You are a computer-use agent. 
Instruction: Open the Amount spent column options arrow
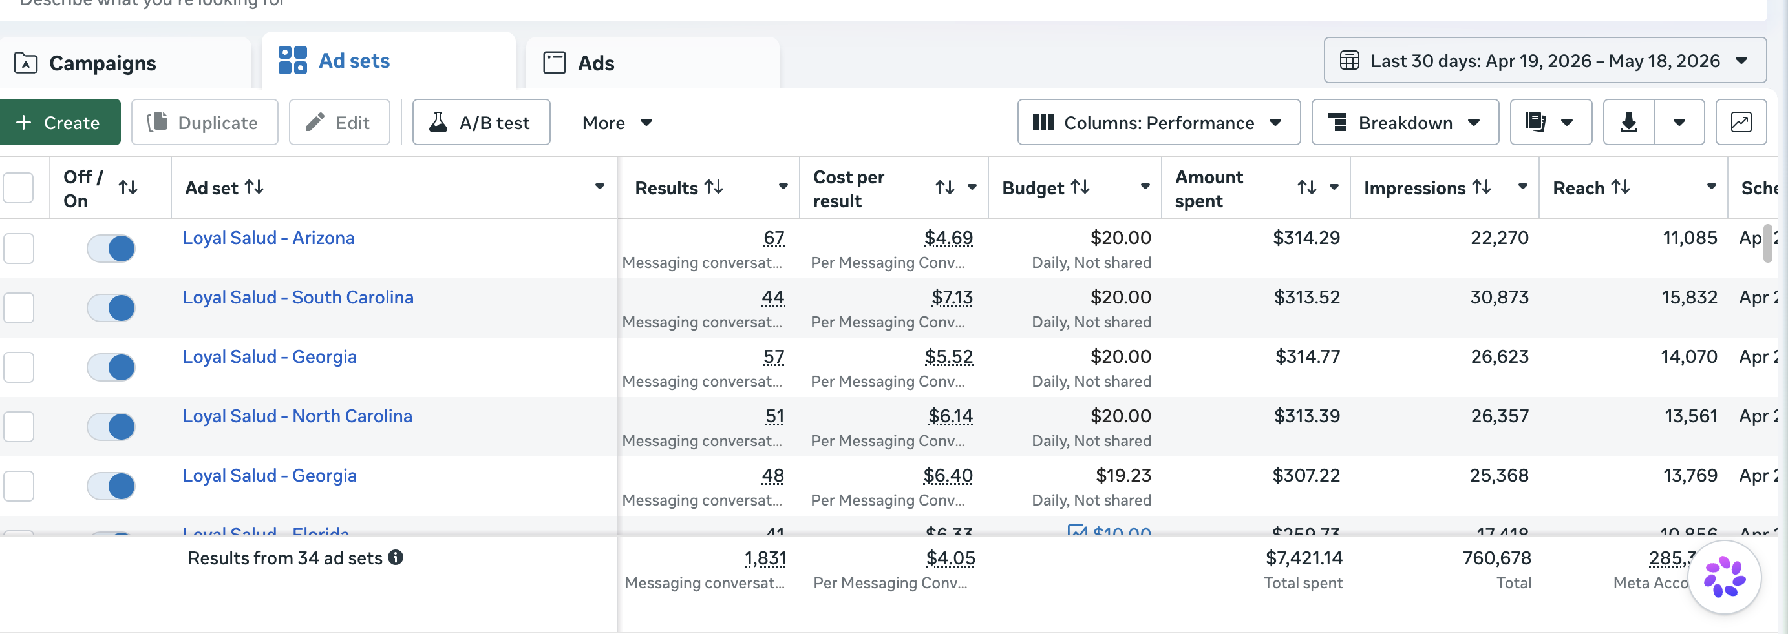pos(1334,187)
